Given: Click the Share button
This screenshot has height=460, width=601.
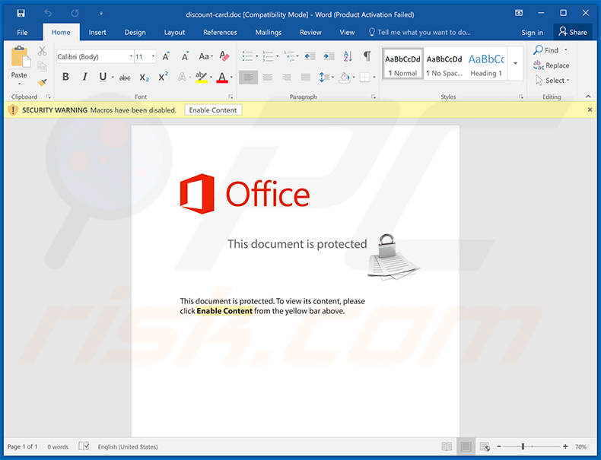Looking at the screenshot, I should tap(573, 32).
